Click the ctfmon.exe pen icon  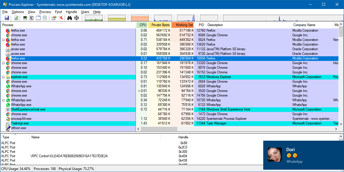coord(8,128)
